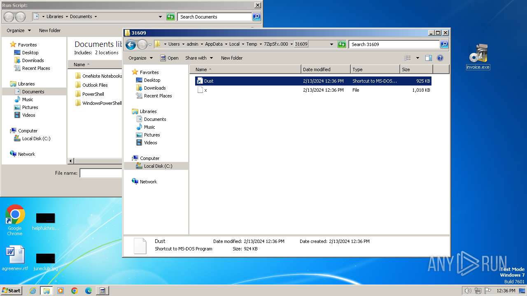
Task: Expand the Run Script address bar dropdown
Action: coord(160,17)
